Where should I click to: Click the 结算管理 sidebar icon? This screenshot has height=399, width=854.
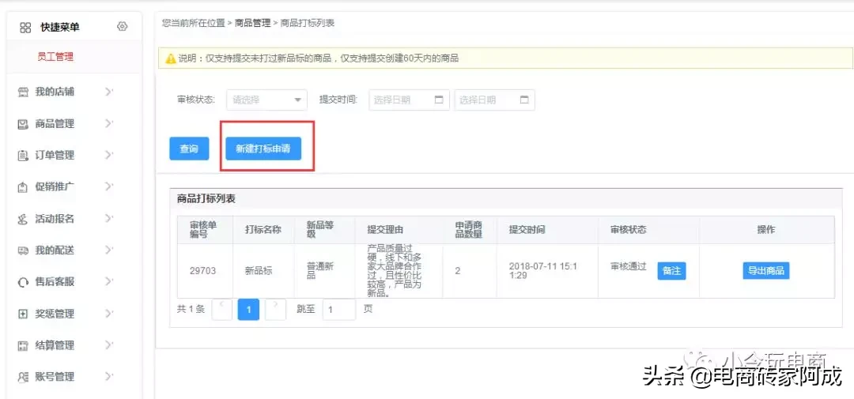(23, 345)
